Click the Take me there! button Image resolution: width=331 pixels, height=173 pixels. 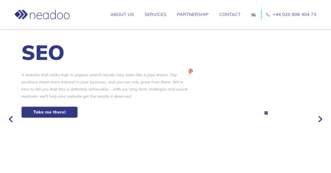pyautogui.click(x=49, y=112)
